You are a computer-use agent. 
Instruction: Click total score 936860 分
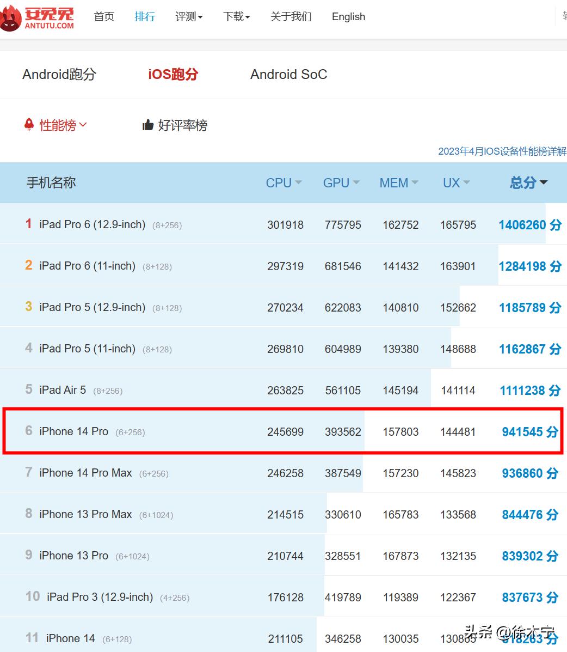[530, 473]
